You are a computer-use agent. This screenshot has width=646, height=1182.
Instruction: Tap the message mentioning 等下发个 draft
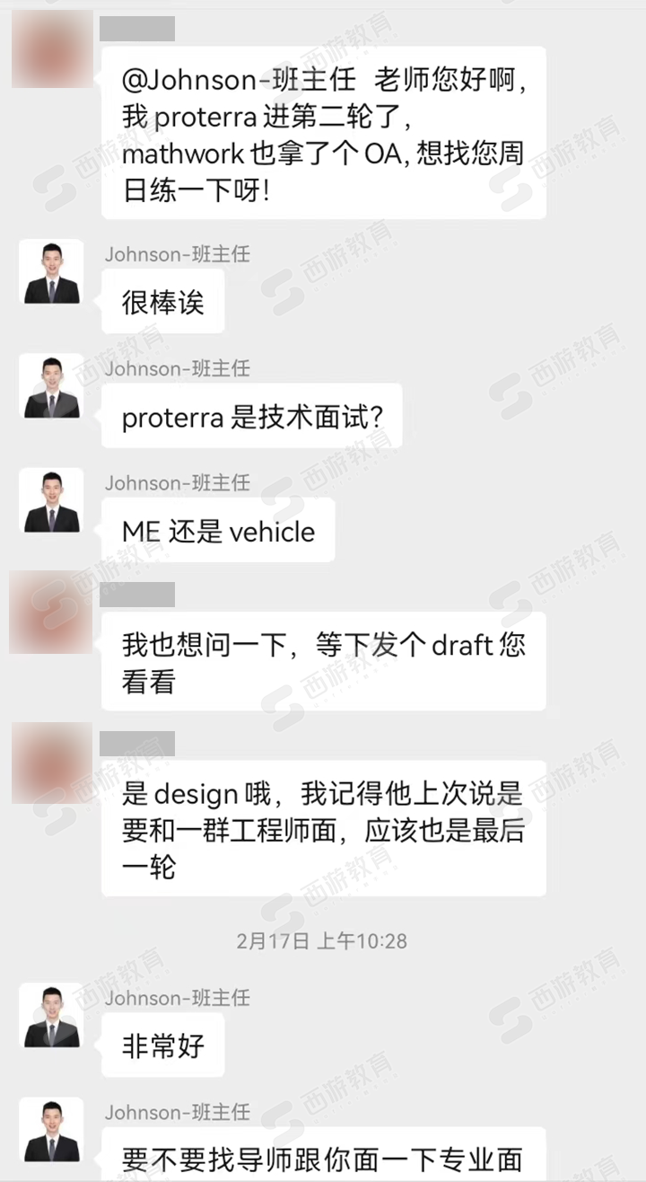point(324,663)
